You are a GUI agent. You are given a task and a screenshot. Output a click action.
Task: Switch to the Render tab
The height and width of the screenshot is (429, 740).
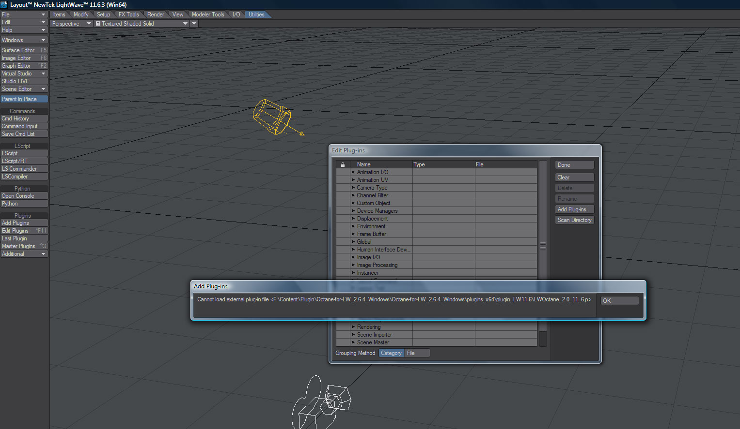(x=156, y=15)
